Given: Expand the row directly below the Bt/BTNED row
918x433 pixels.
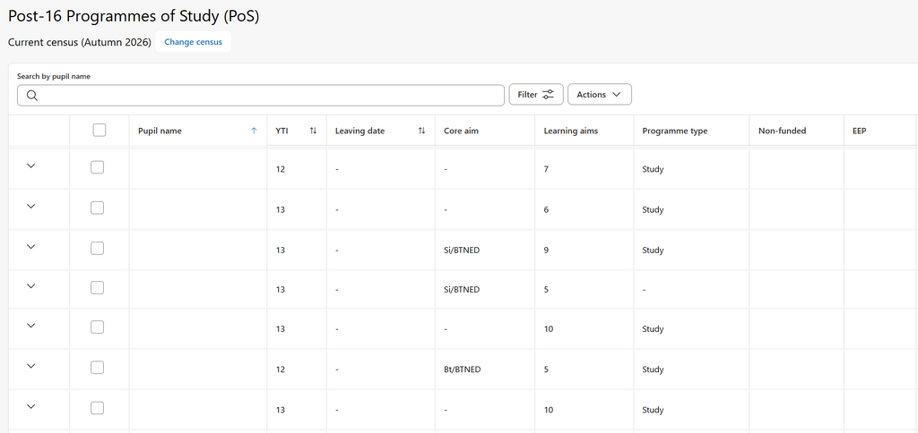Looking at the screenshot, I should click(31, 406).
